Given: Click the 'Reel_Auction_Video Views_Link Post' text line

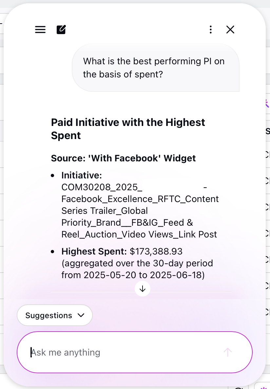Looking at the screenshot, I should 139,234.
